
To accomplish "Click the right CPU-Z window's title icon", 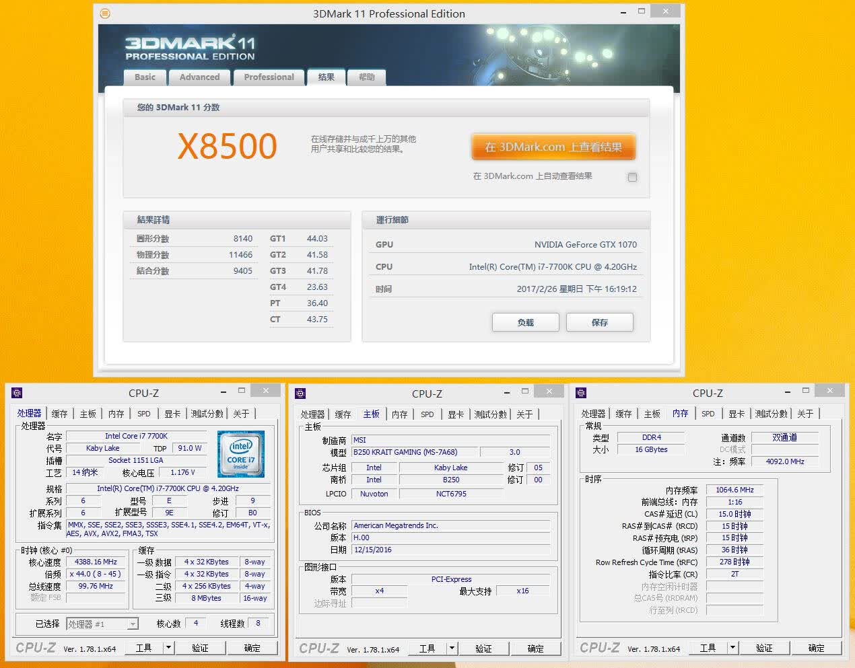I will tap(582, 393).
